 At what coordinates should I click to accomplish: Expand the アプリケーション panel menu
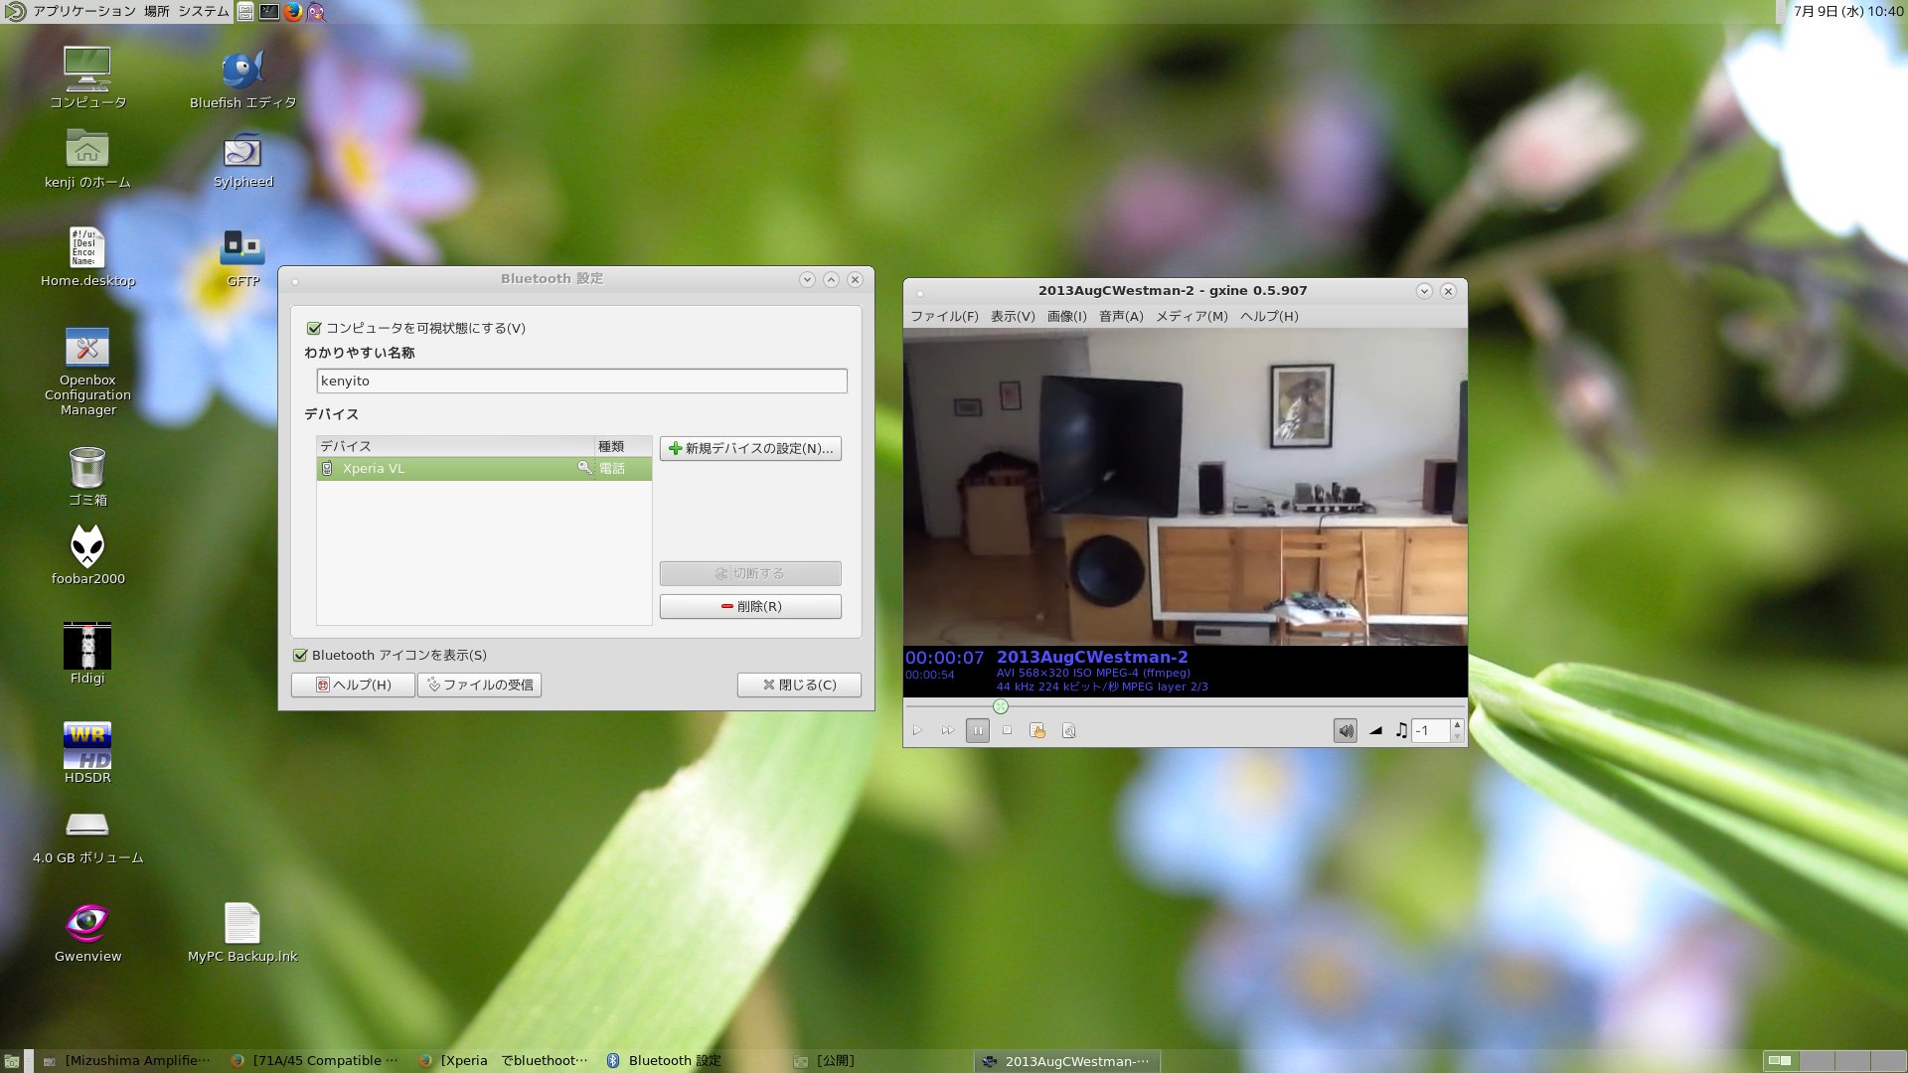83,12
